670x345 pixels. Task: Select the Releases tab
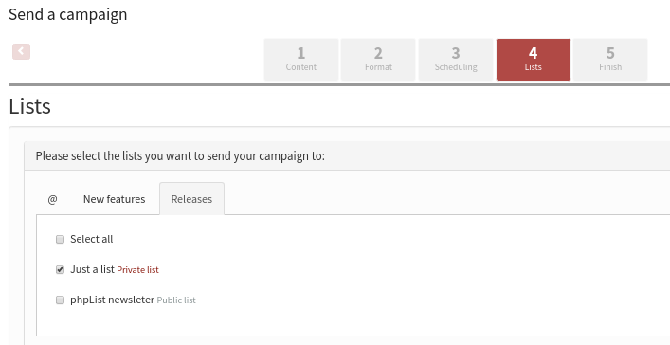pos(191,199)
